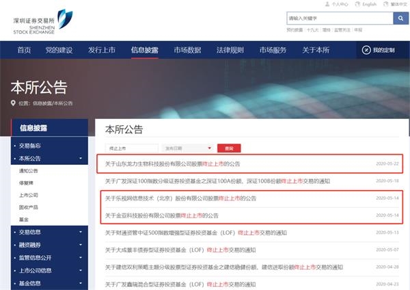The image size is (410, 290).
Task: Expand the 融资融券 sidebar section arrow
Action: point(81,245)
